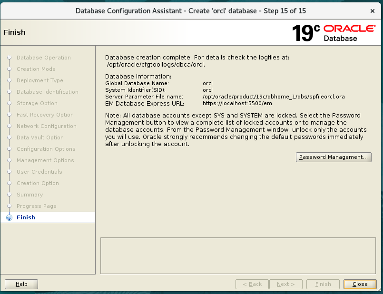The height and width of the screenshot is (294, 383).
Task: Click the System Identifier(SID) value orcl
Action: (207, 90)
